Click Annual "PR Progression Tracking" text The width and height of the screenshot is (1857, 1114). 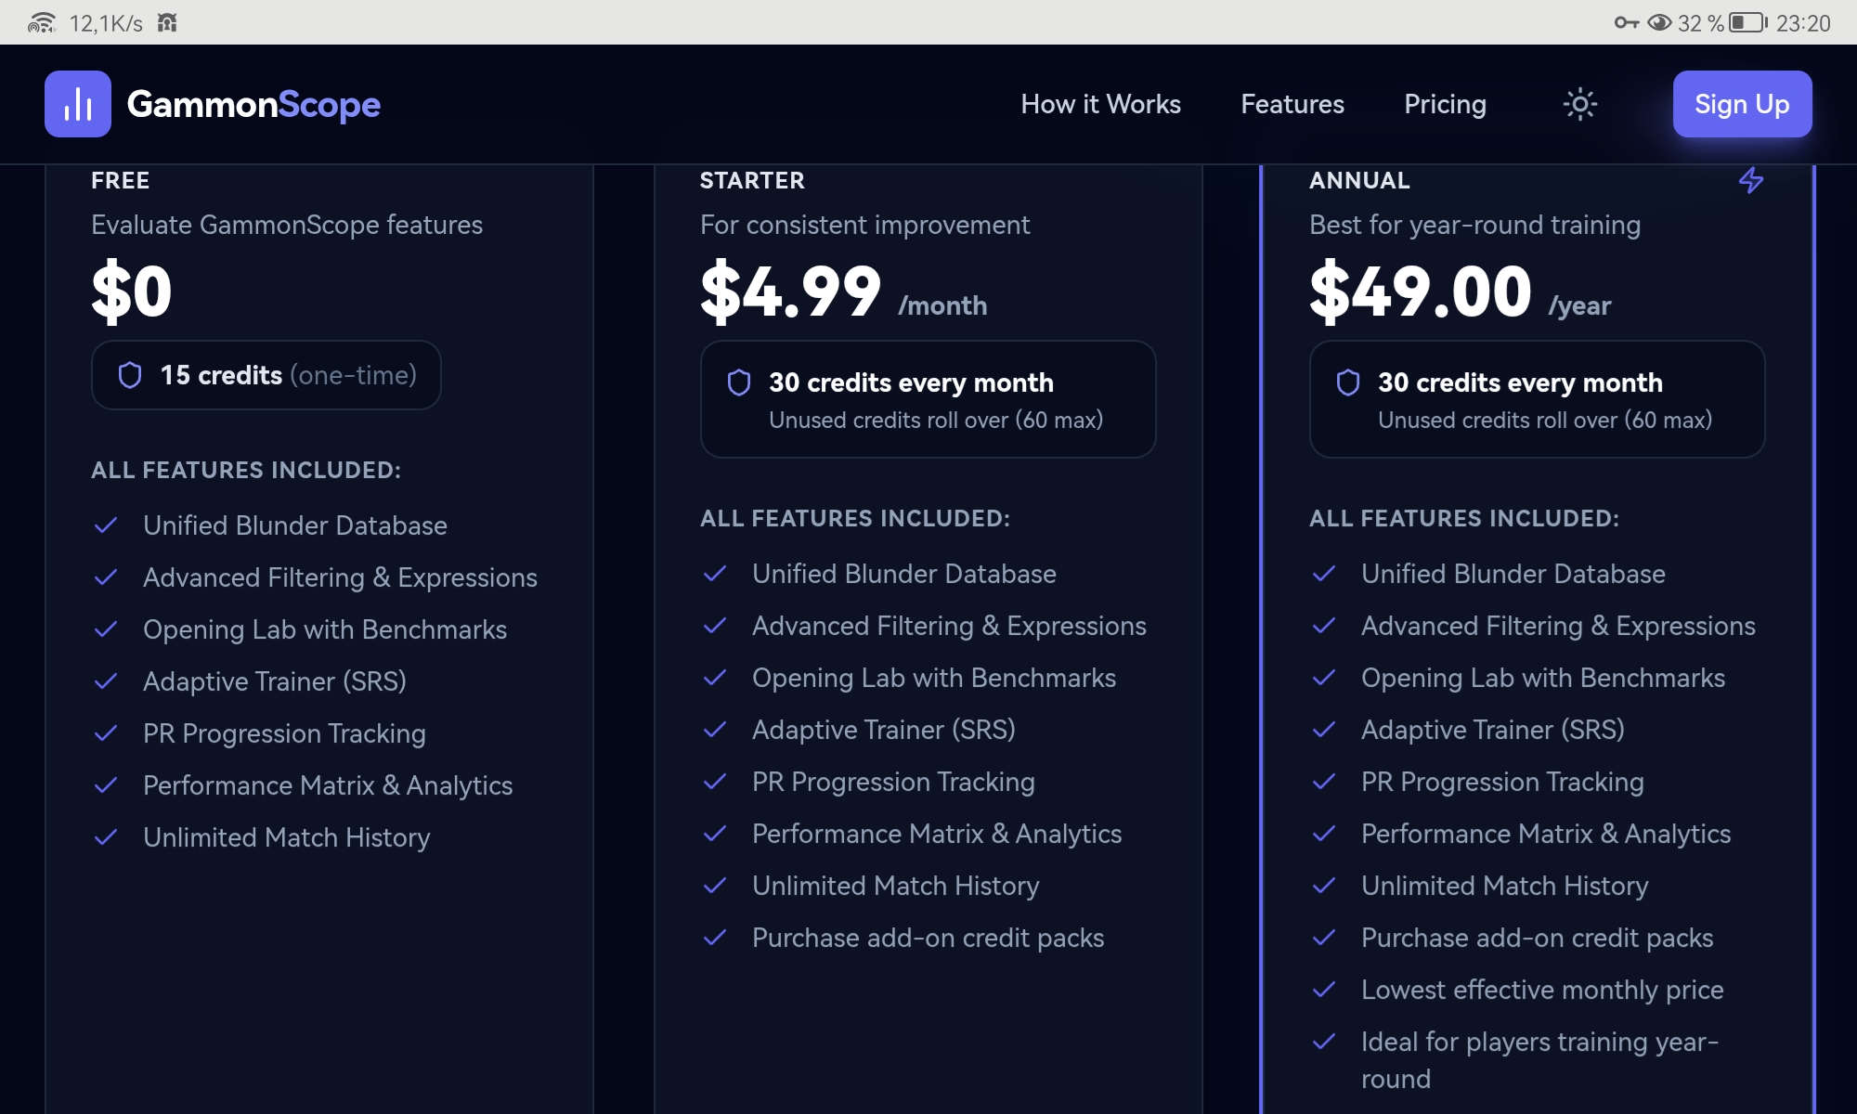click(x=1502, y=782)
